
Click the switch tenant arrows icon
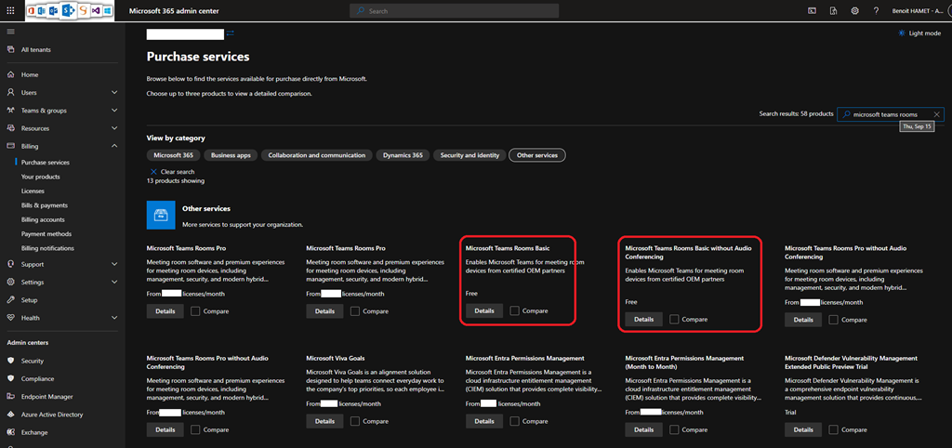click(833, 11)
